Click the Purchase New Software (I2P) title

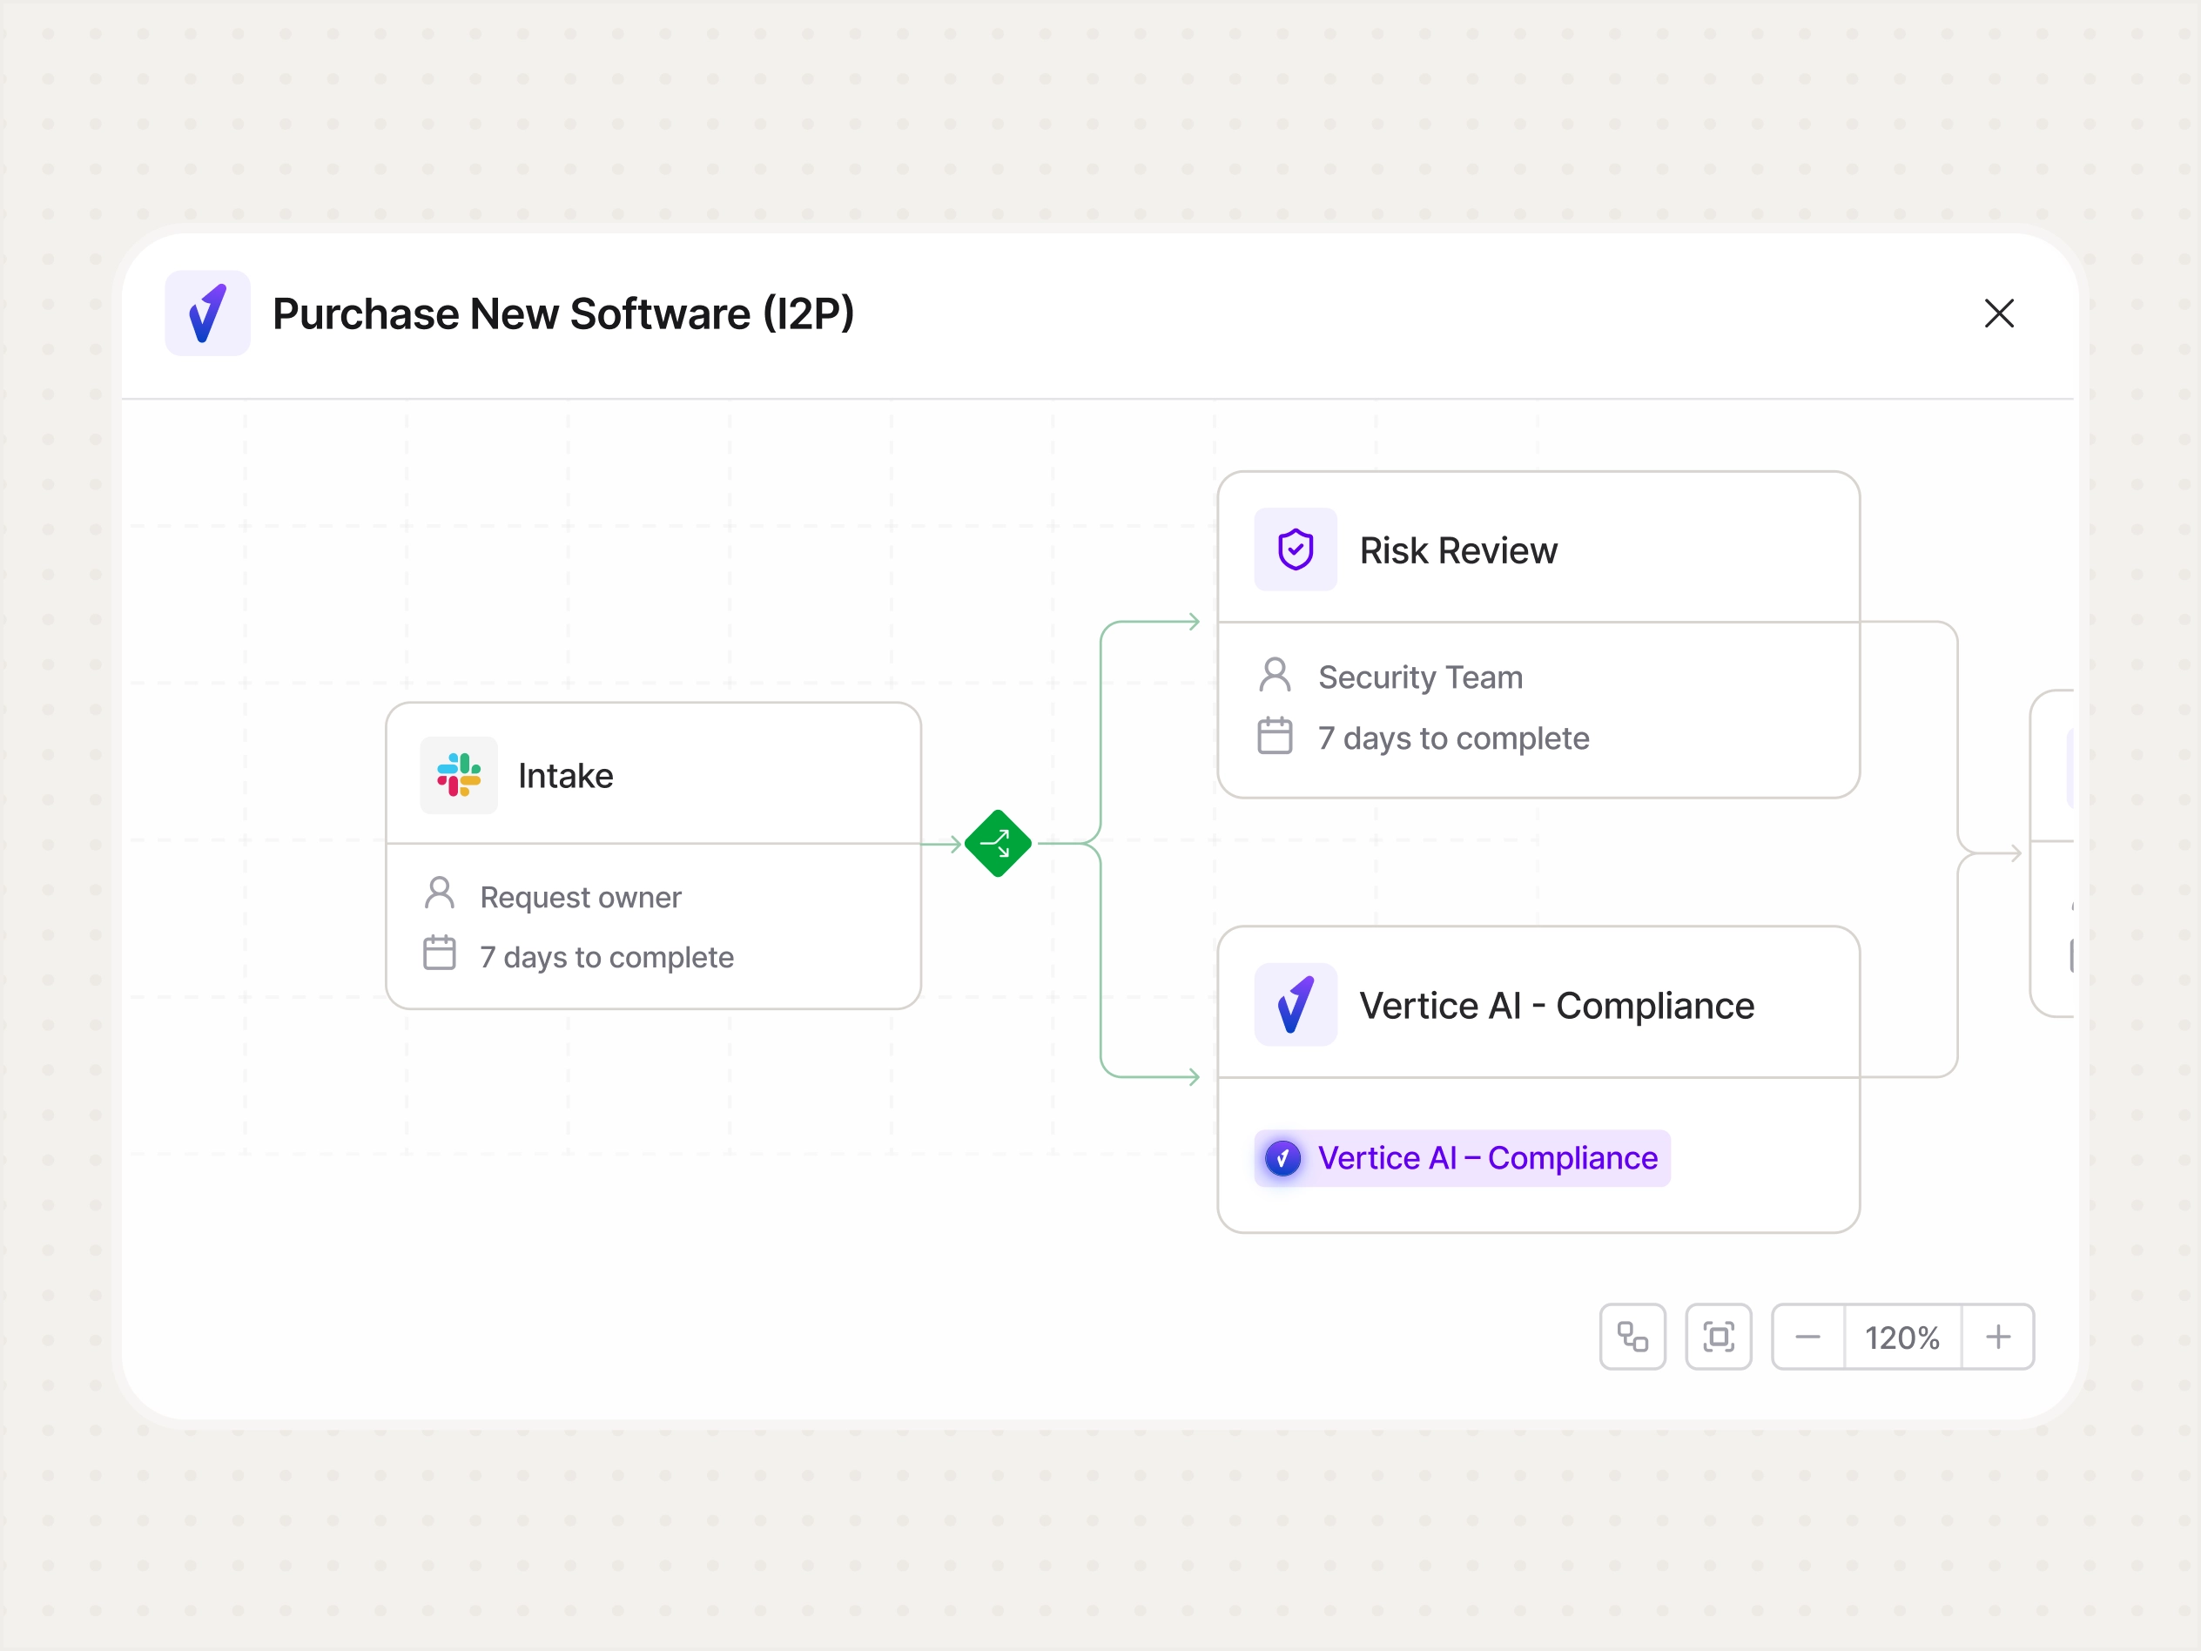point(564,314)
